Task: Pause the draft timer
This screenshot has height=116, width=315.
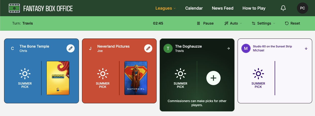Action: 205,23
